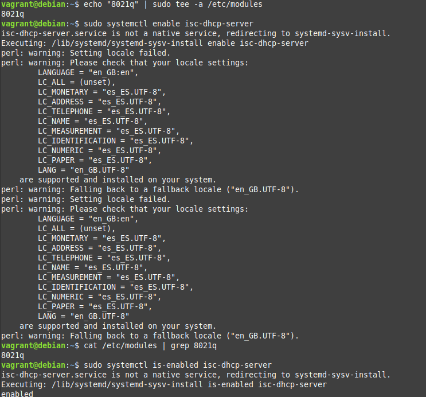The height and width of the screenshot is (397, 426).
Task: Click the final "enabled" output line
Action: click(17, 394)
